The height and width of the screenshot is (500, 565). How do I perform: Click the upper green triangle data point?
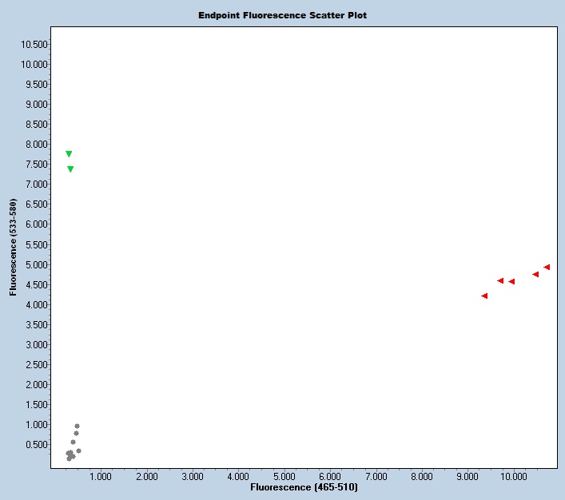69,153
